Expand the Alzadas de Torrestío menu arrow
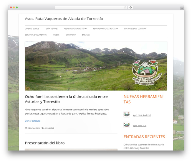 tap(86, 29)
